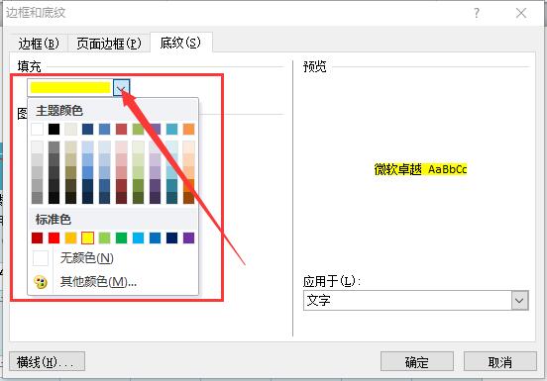Select dark red standard color

pos(38,238)
